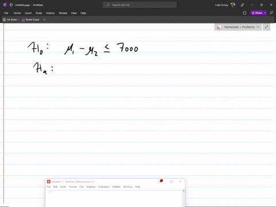Image resolution: width=276 pixels, height=207 pixels.
Task: Restore down the OneNote window
Action: click(261, 5)
